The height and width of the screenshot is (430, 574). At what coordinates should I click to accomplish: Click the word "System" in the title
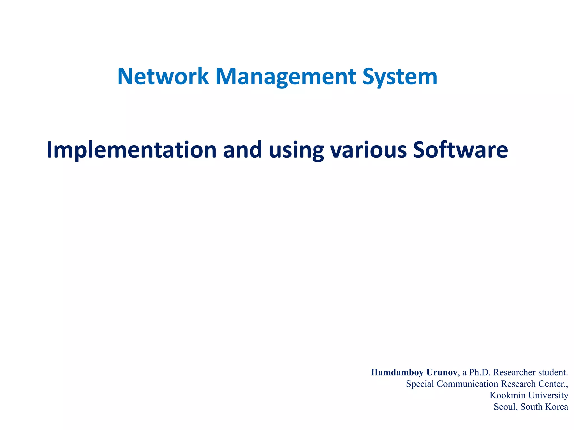click(400, 76)
